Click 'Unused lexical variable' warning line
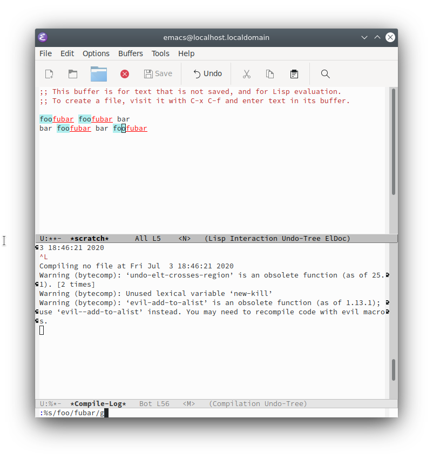Viewport: 433px width, 459px height. point(155,294)
